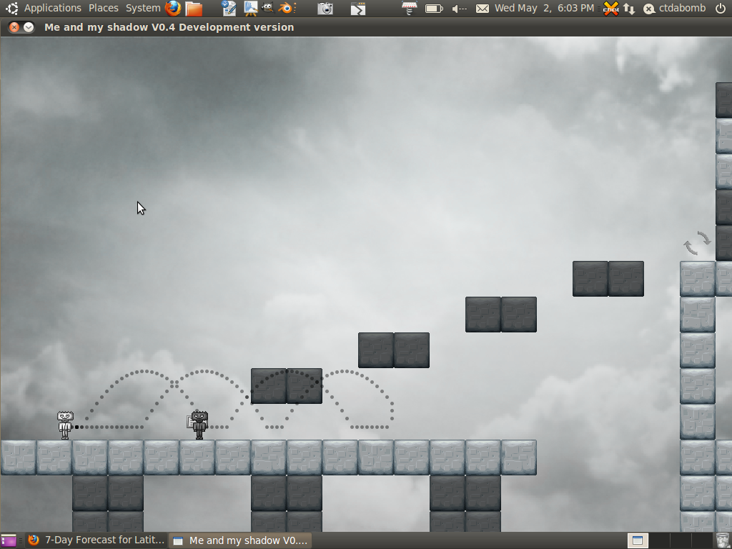Click the rotating arrows swap icon
Viewport: 732px width, 549px height.
[697, 243]
